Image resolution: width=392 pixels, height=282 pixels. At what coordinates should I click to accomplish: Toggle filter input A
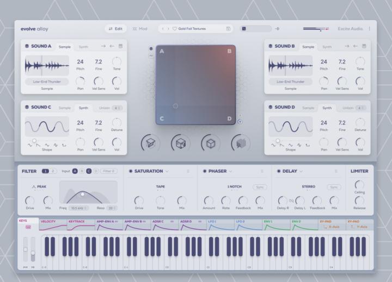pyautogui.click(x=75, y=171)
